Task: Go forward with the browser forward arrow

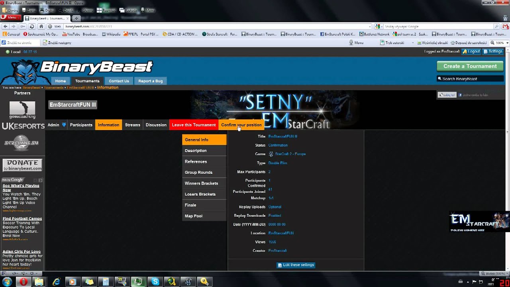Action: tap(14, 27)
